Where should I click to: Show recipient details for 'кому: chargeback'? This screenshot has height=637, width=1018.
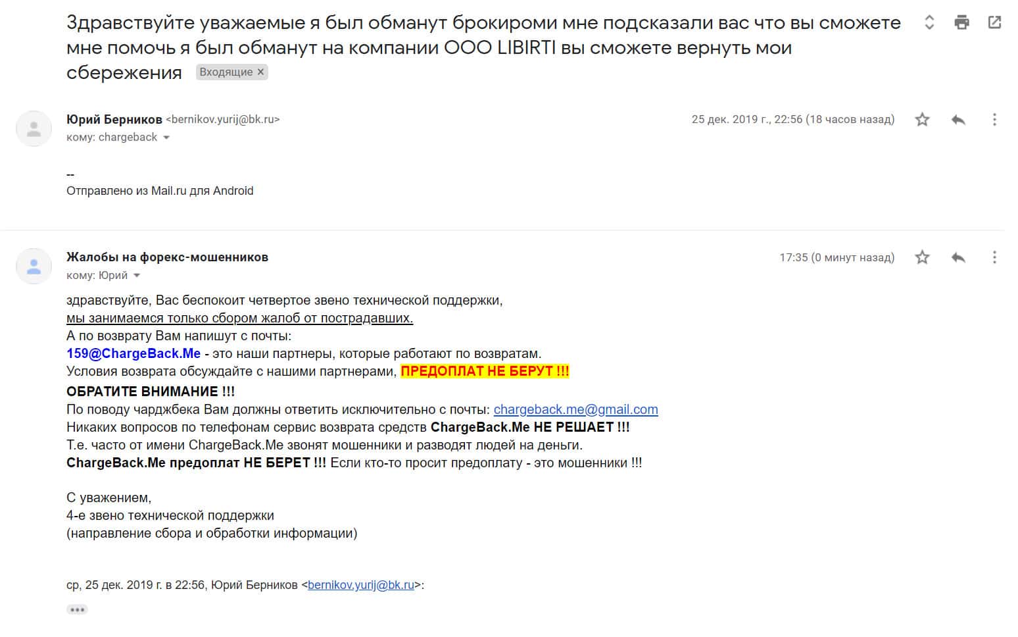pos(166,138)
